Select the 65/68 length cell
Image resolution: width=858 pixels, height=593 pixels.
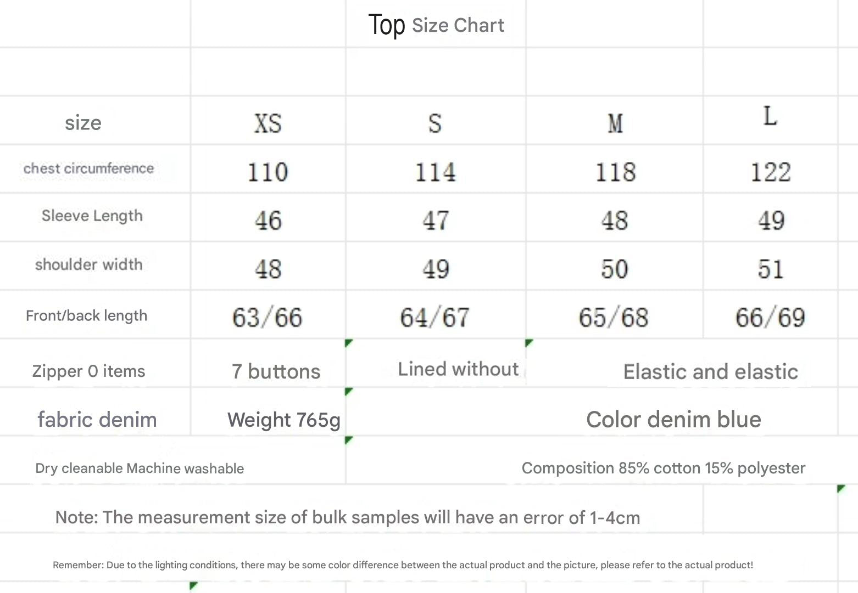[614, 318]
